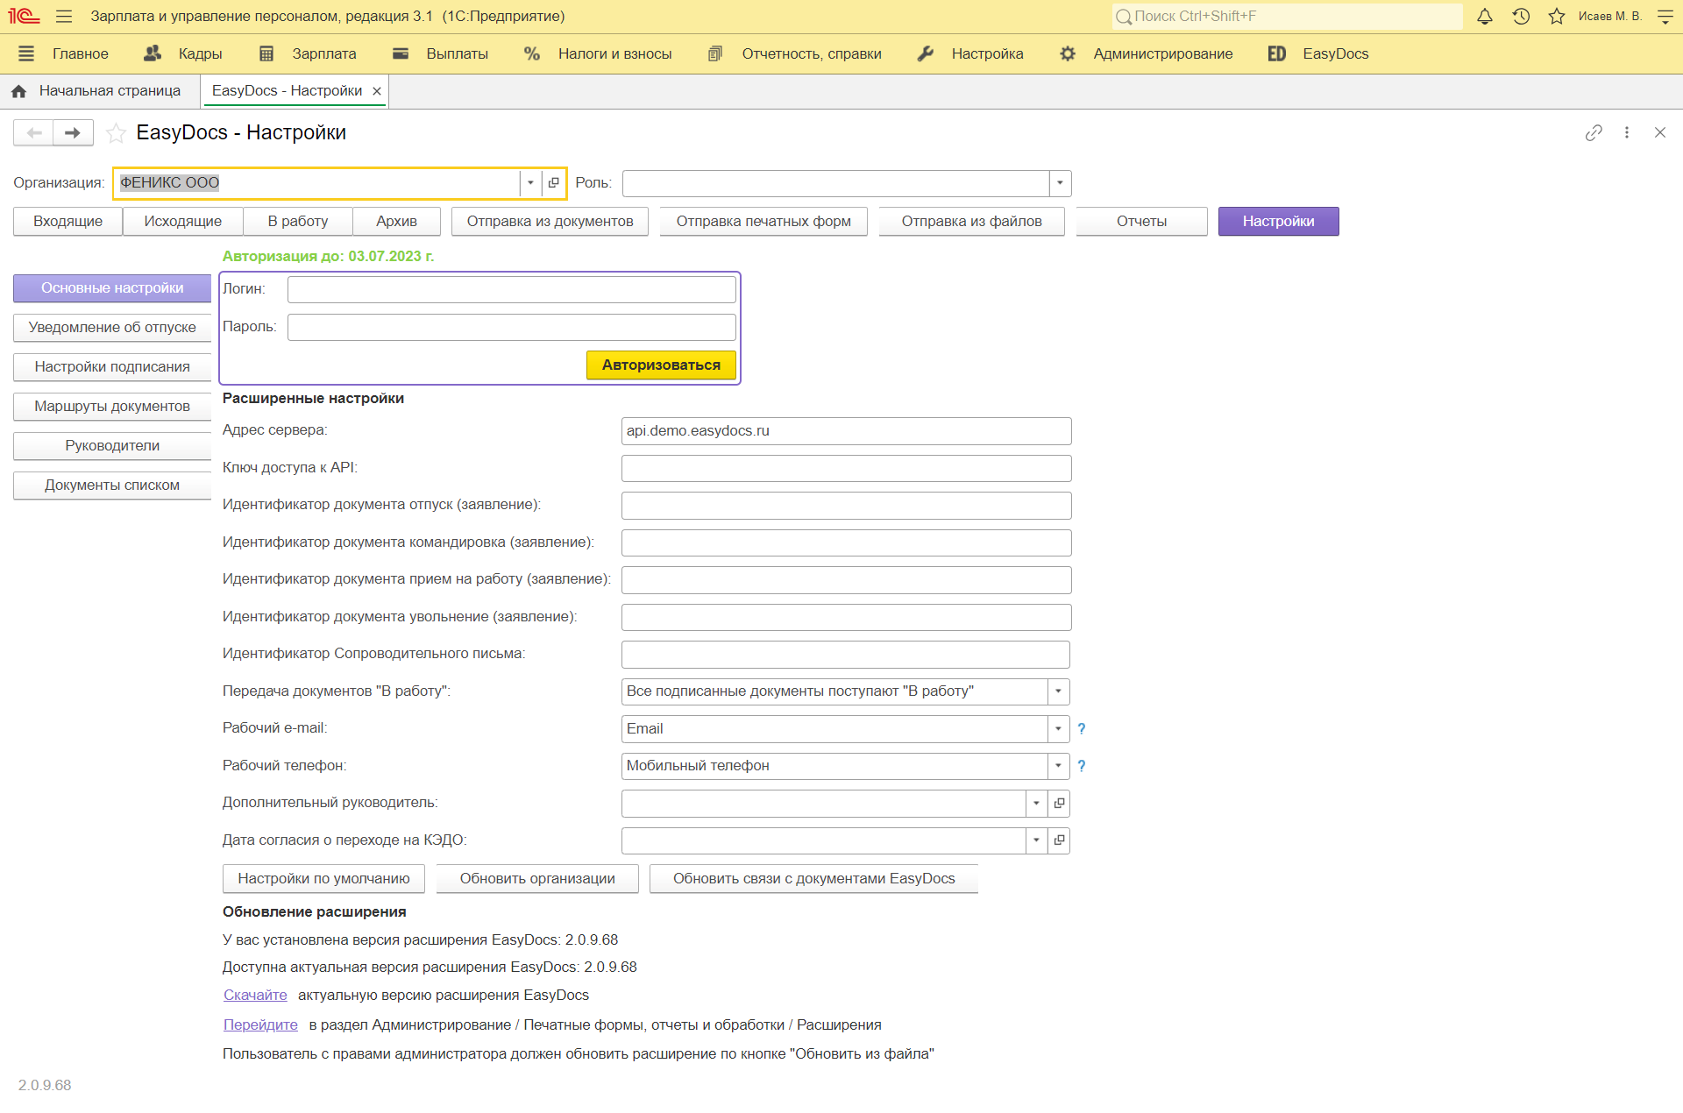Open the Рабочий телефон dropdown
The width and height of the screenshot is (1683, 1113).
(x=1056, y=766)
